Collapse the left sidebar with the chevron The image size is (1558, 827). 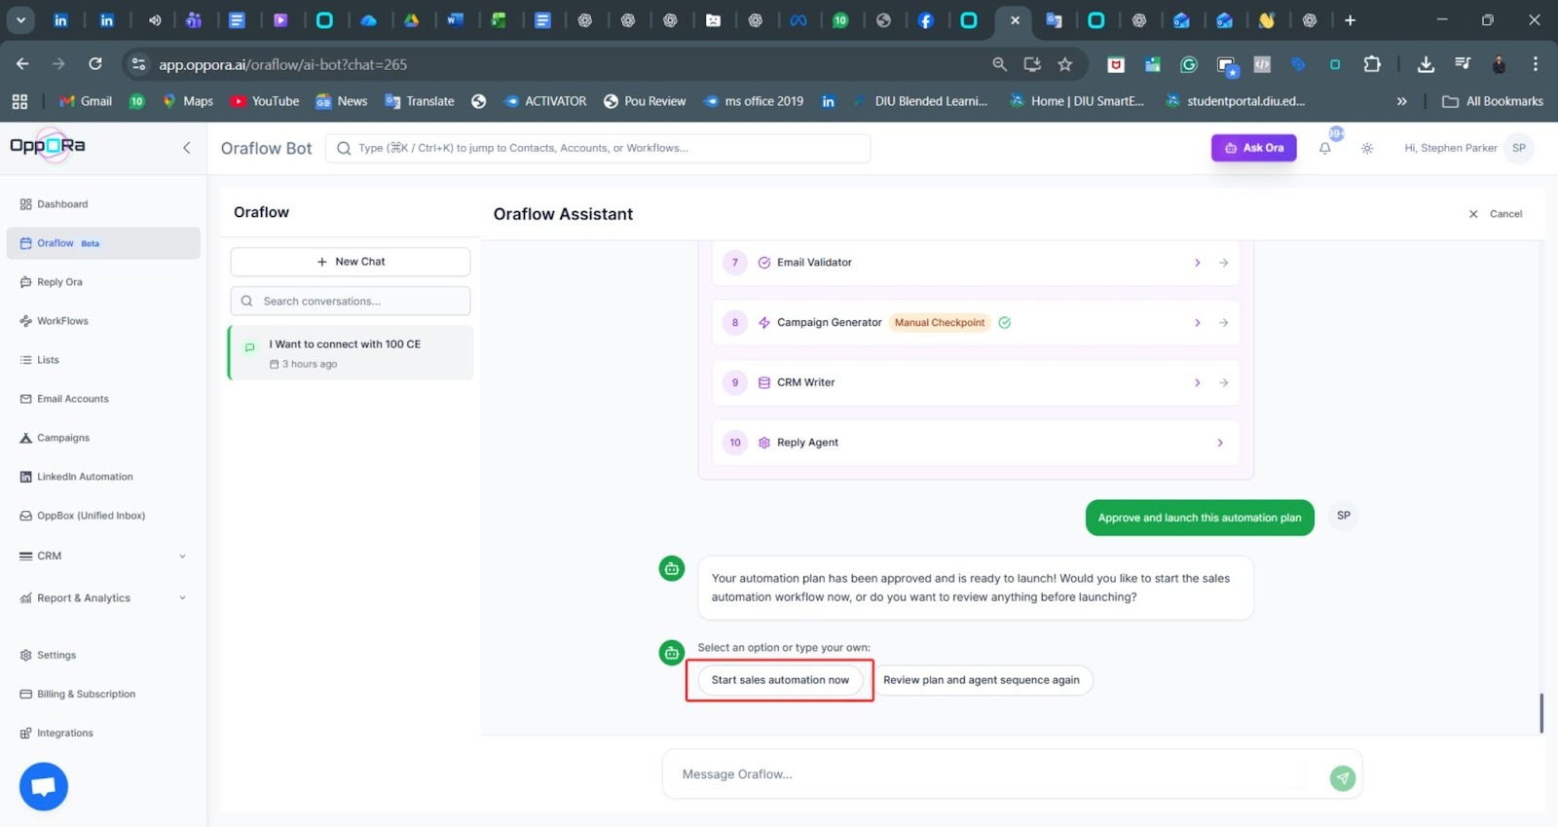(187, 148)
